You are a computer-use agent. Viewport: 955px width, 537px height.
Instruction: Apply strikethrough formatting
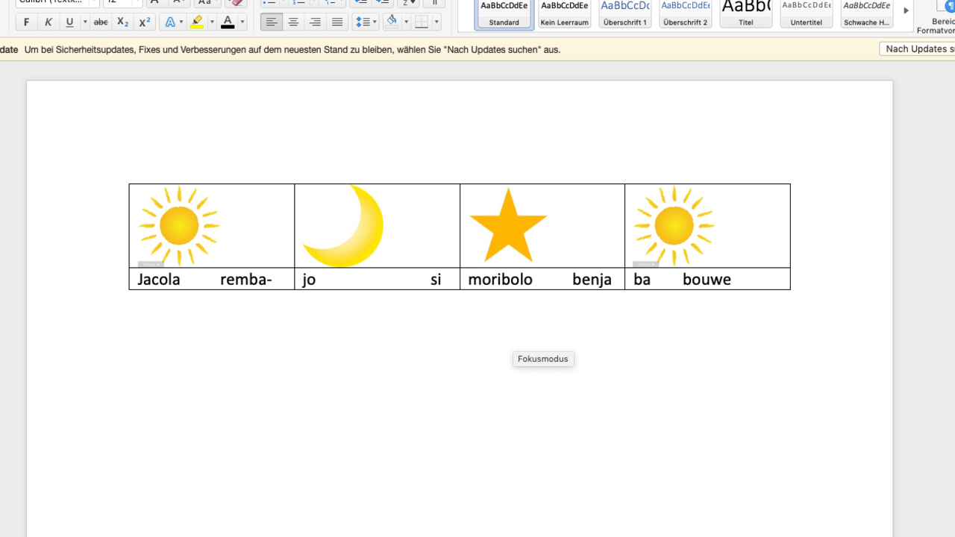click(101, 22)
